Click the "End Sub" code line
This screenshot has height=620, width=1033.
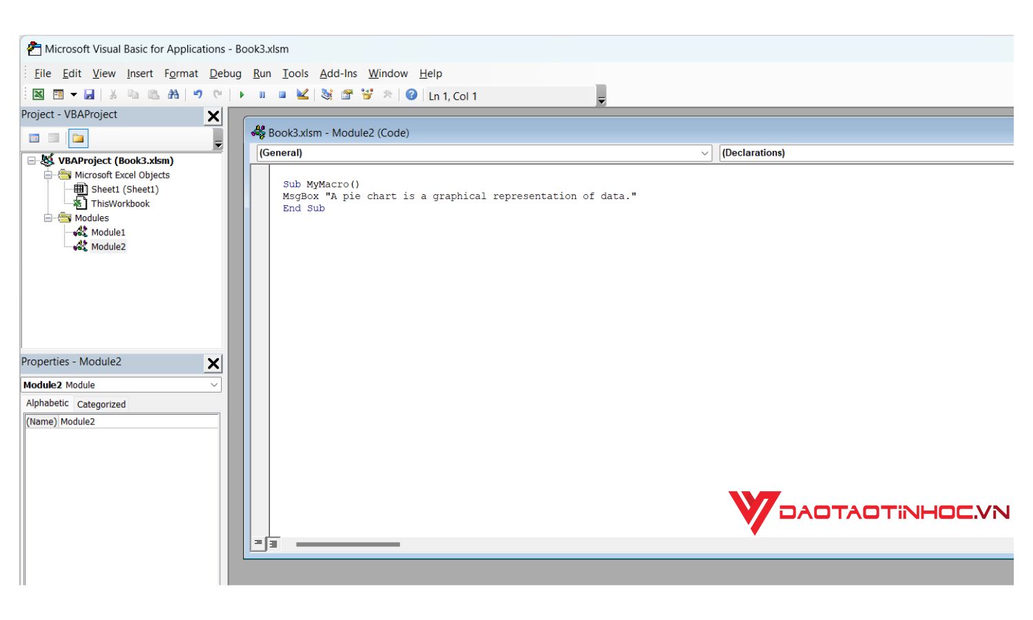[304, 208]
